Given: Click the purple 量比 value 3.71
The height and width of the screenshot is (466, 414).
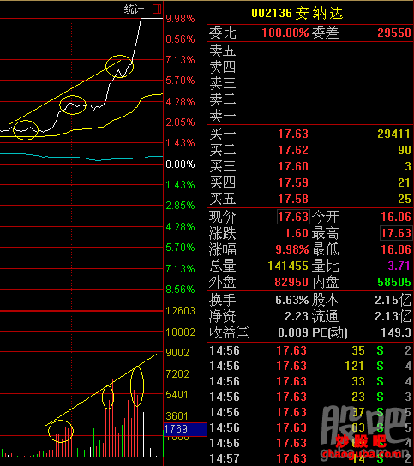Looking at the screenshot, I should click(399, 266).
